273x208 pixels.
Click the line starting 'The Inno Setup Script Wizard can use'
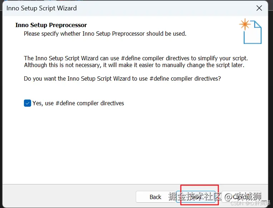coord(136,58)
